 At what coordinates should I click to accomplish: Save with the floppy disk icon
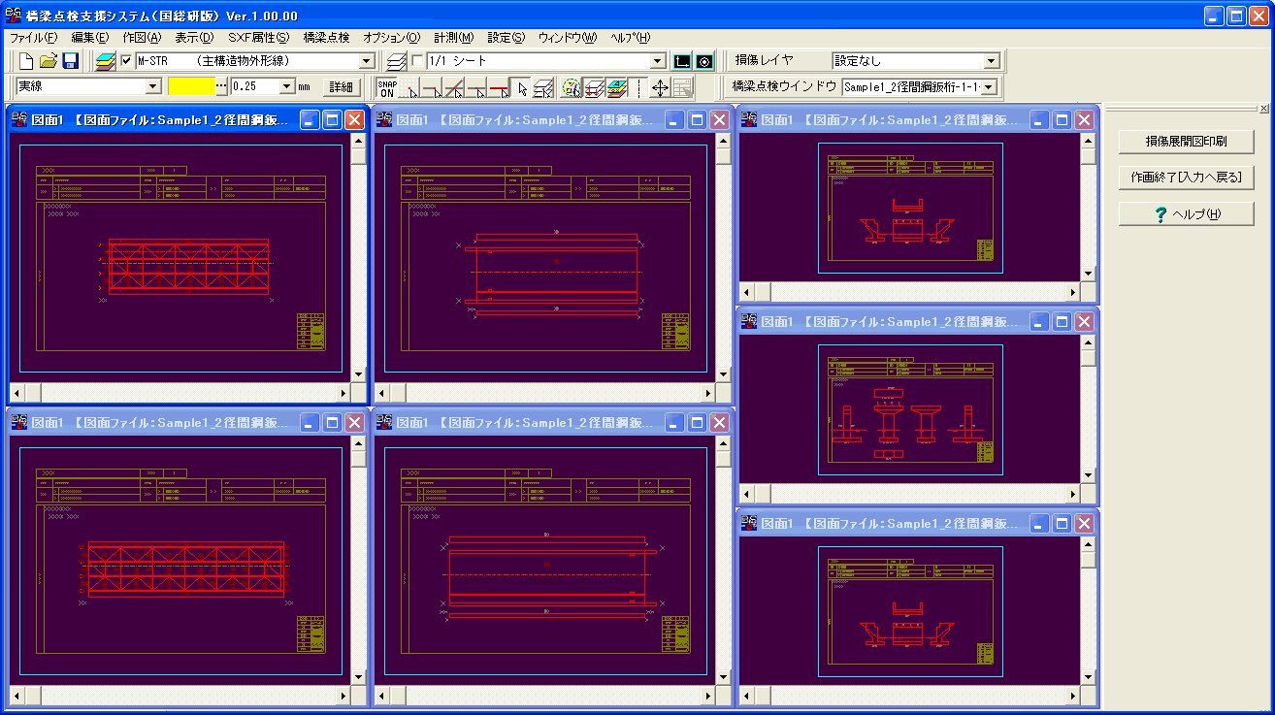[x=70, y=61]
